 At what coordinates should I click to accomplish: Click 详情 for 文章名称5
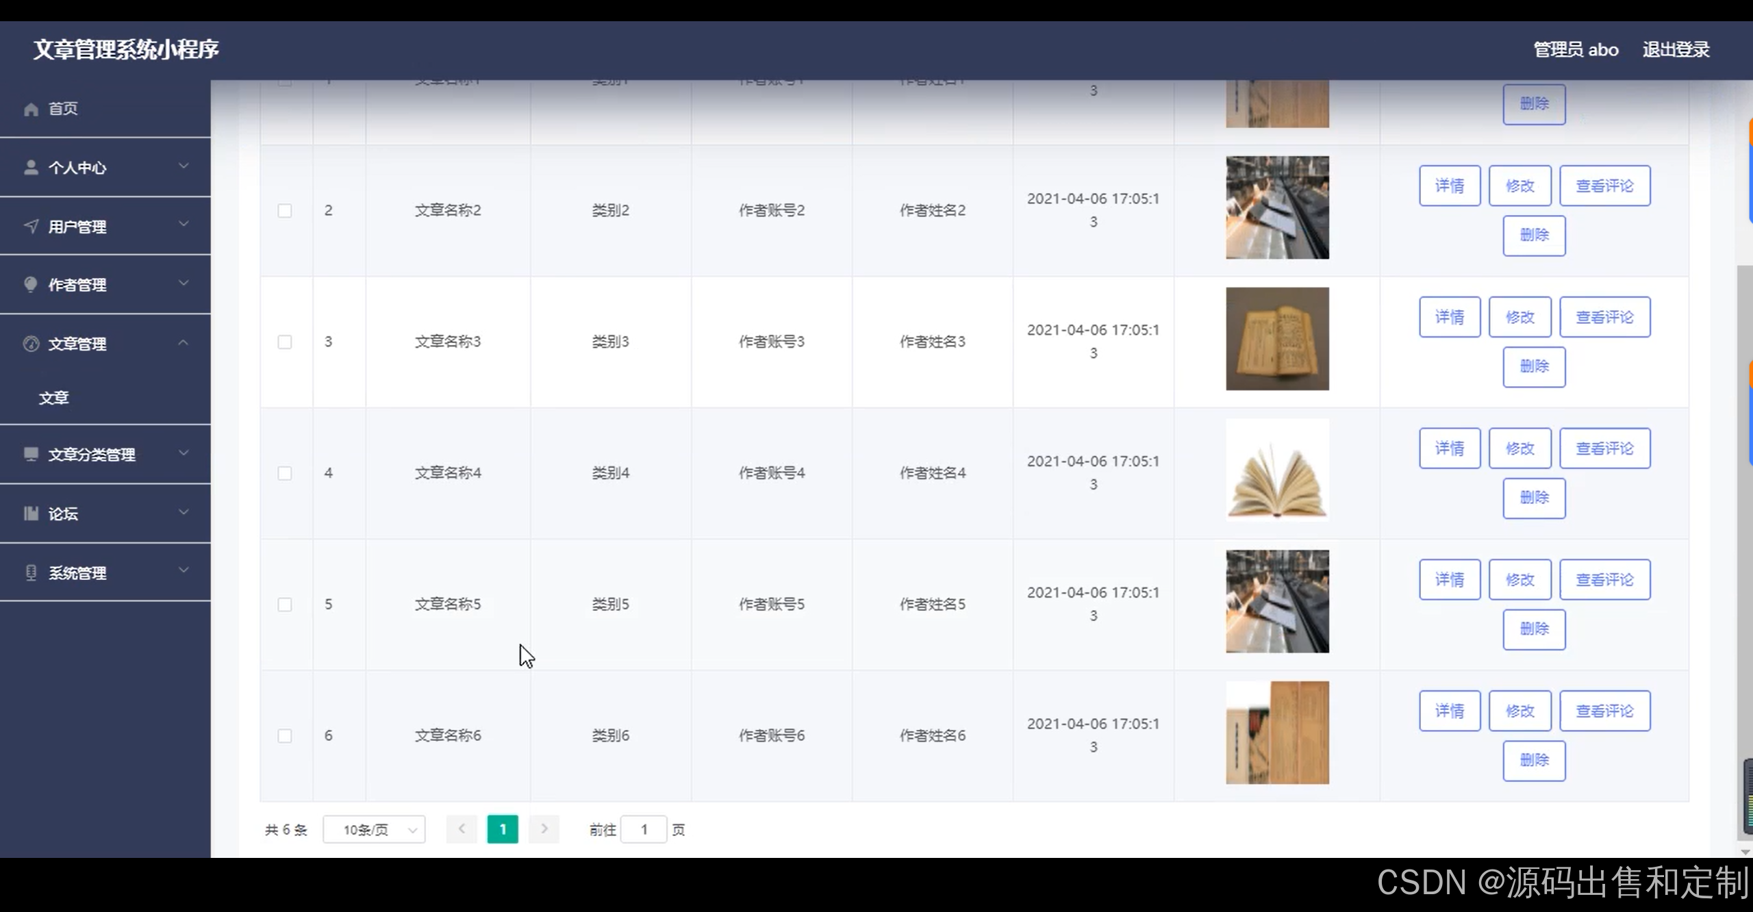(x=1450, y=580)
